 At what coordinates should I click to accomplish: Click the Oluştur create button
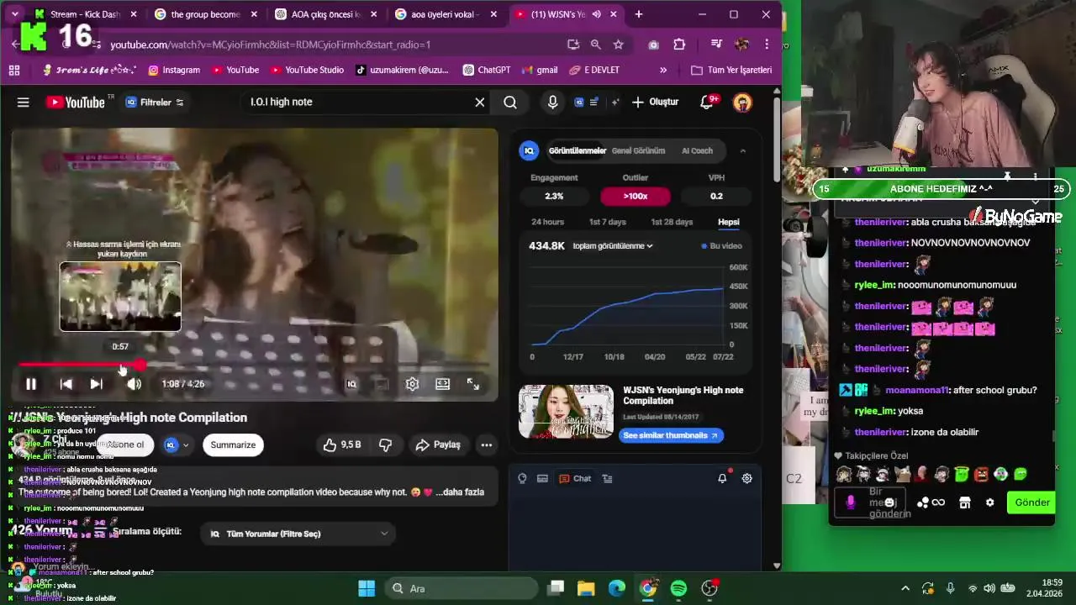[x=655, y=103]
